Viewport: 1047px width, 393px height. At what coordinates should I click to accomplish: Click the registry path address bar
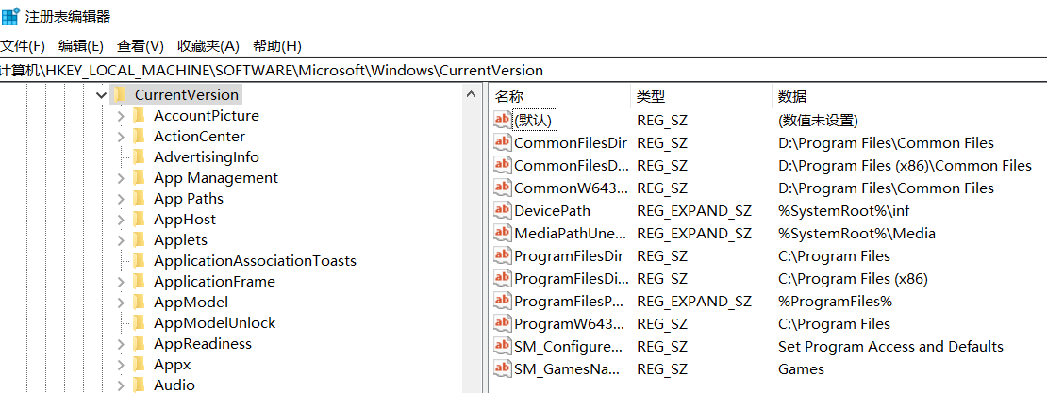523,70
